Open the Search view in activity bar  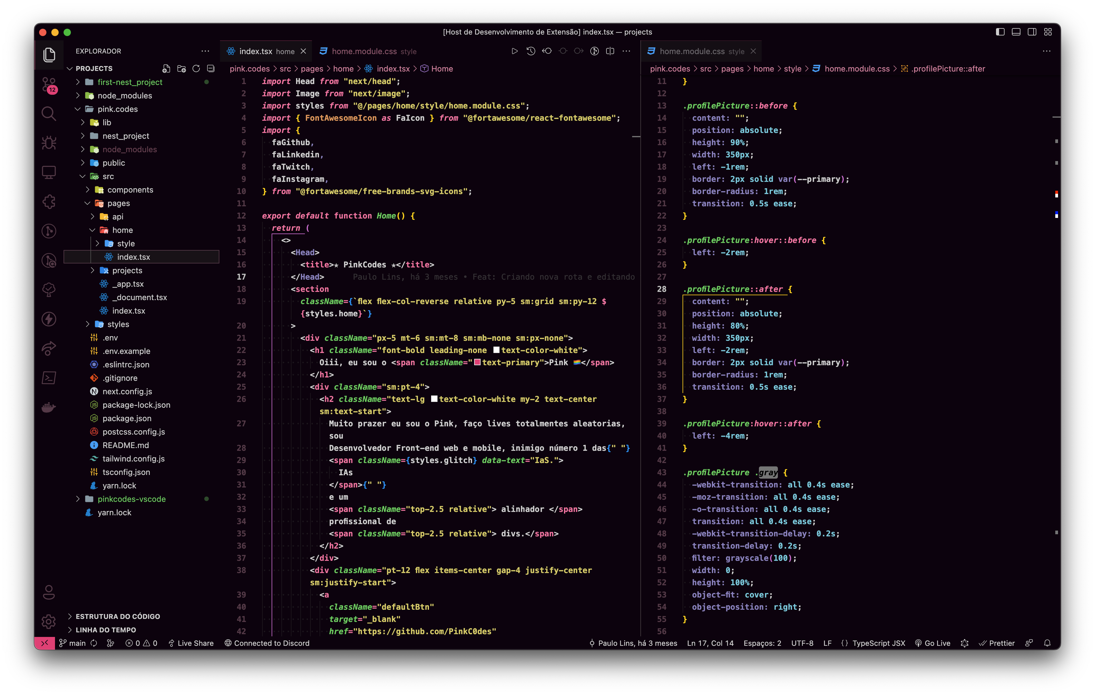click(x=49, y=113)
